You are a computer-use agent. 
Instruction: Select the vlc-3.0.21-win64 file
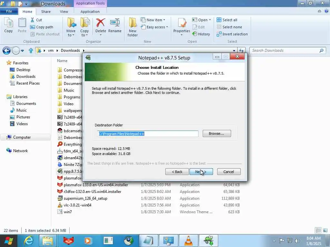(x=148, y=205)
